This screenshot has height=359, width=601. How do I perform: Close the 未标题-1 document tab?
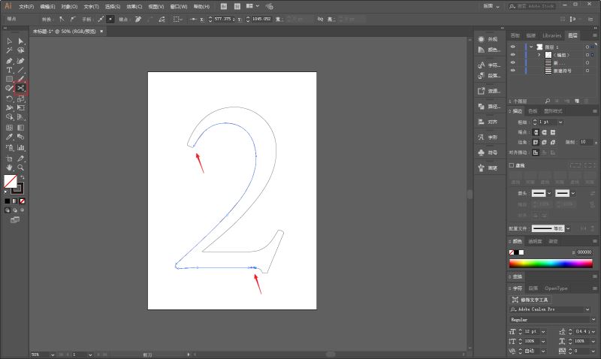point(101,32)
